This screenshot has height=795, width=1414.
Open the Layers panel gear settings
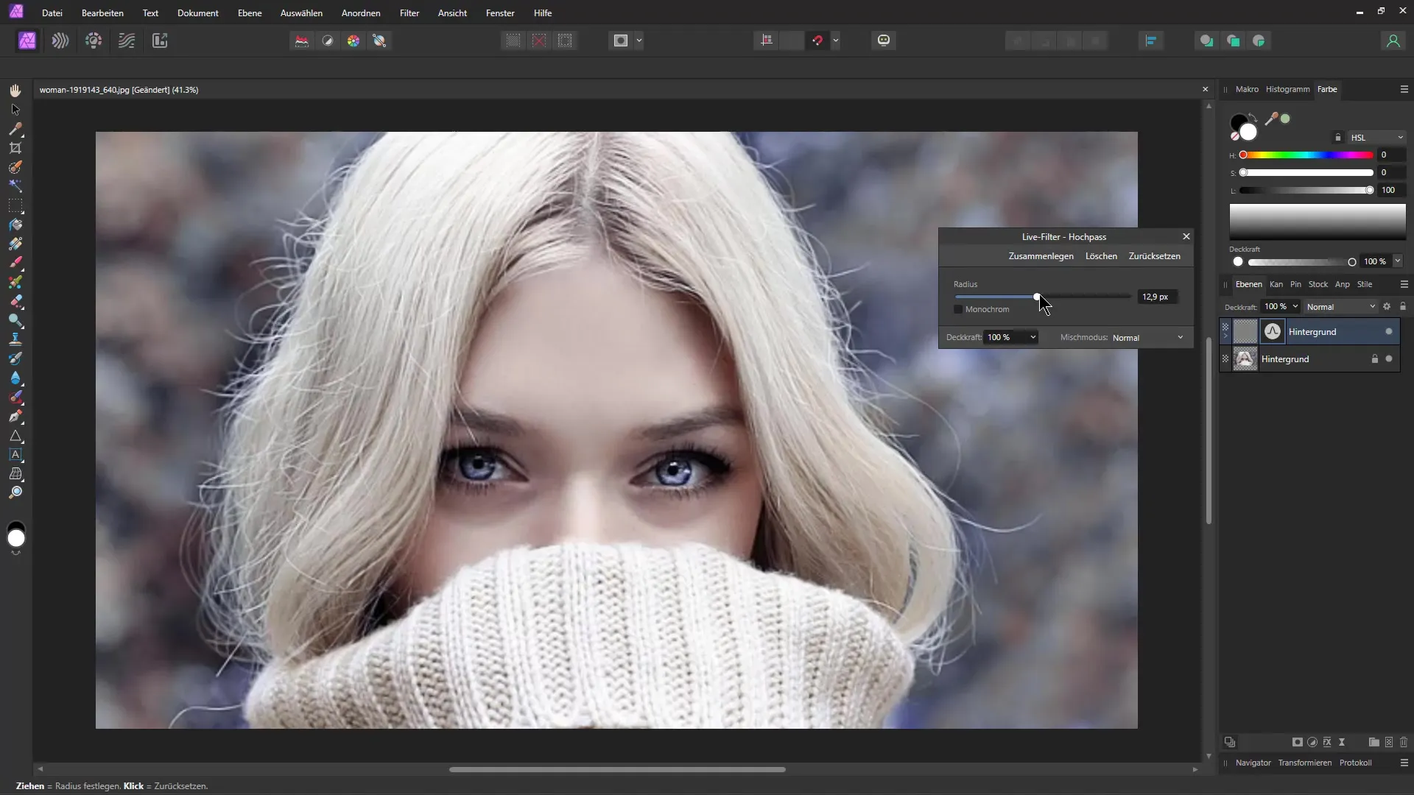pyautogui.click(x=1387, y=306)
